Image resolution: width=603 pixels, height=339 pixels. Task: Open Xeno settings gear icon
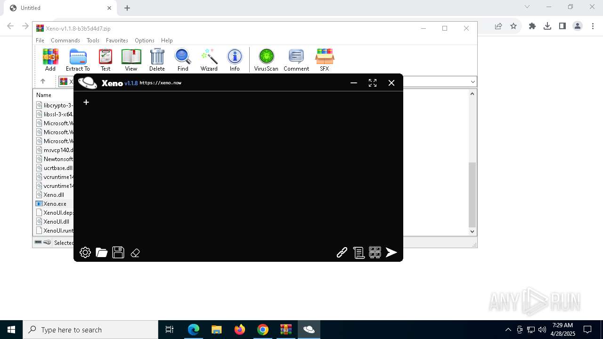point(85,252)
